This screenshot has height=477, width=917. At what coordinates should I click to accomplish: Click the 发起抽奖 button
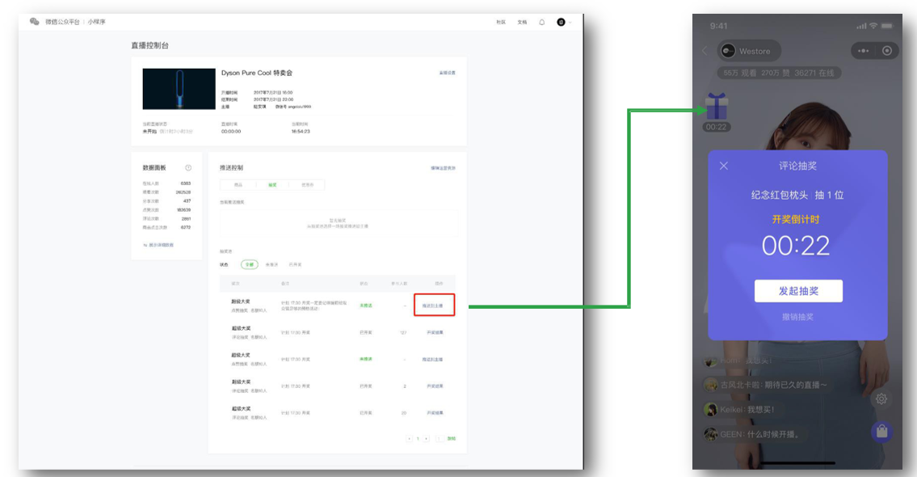click(x=798, y=291)
